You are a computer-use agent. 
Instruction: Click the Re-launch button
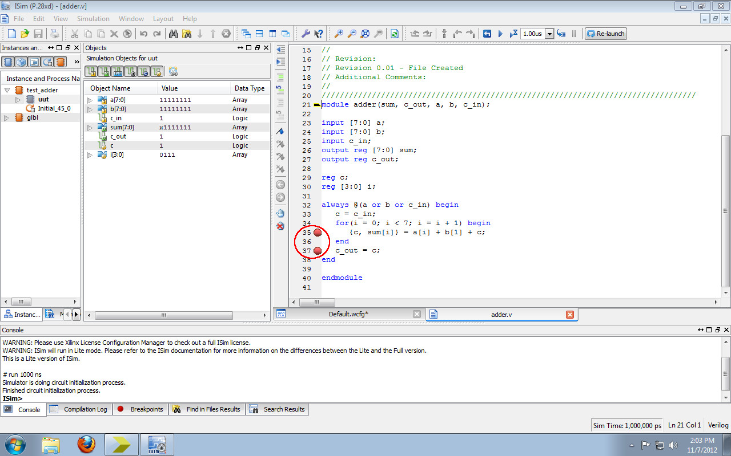(x=605, y=33)
